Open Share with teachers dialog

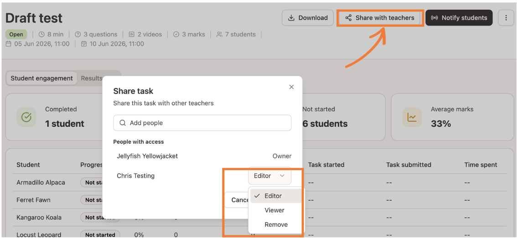point(379,18)
